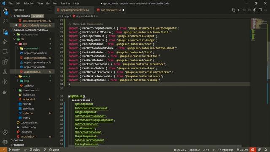Click compare changes icon in editor toolbar
Image resolution: width=270 pixels, height=152 pixels.
(234, 10)
